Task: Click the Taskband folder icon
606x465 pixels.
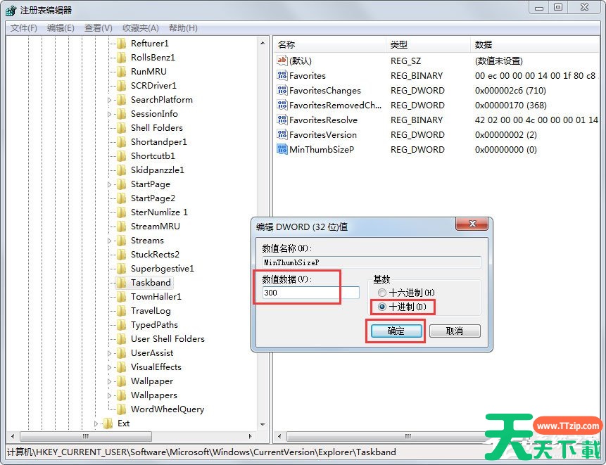Action: point(121,283)
